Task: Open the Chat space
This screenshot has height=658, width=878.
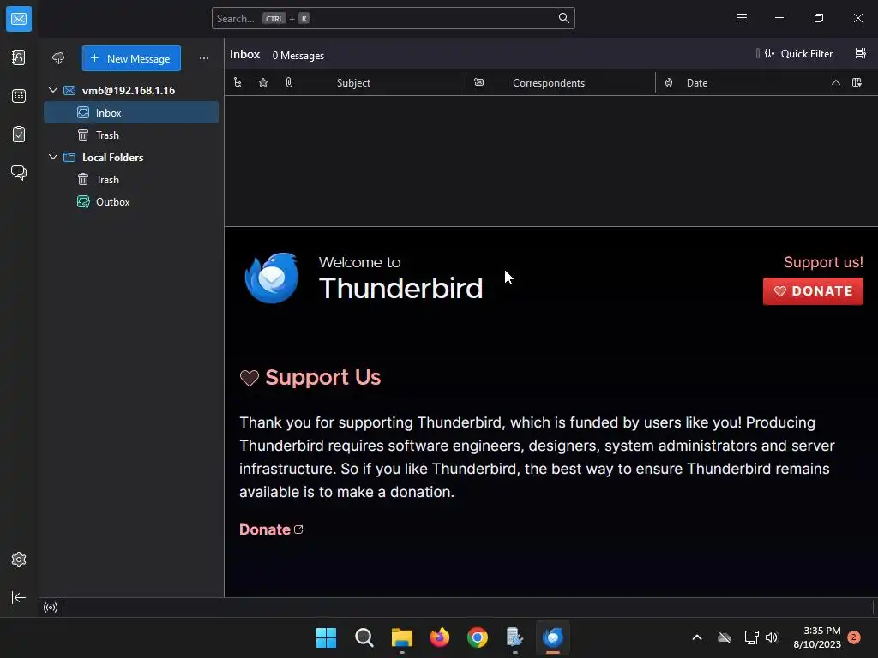Action: point(19,172)
